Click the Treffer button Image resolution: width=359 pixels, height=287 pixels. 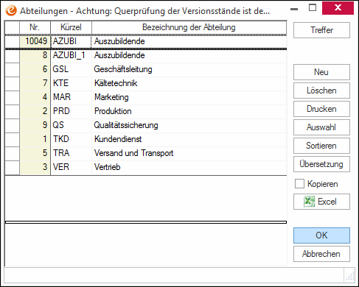tap(321, 30)
